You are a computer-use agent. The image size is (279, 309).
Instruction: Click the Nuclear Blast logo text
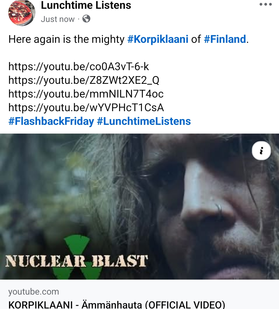(x=77, y=261)
